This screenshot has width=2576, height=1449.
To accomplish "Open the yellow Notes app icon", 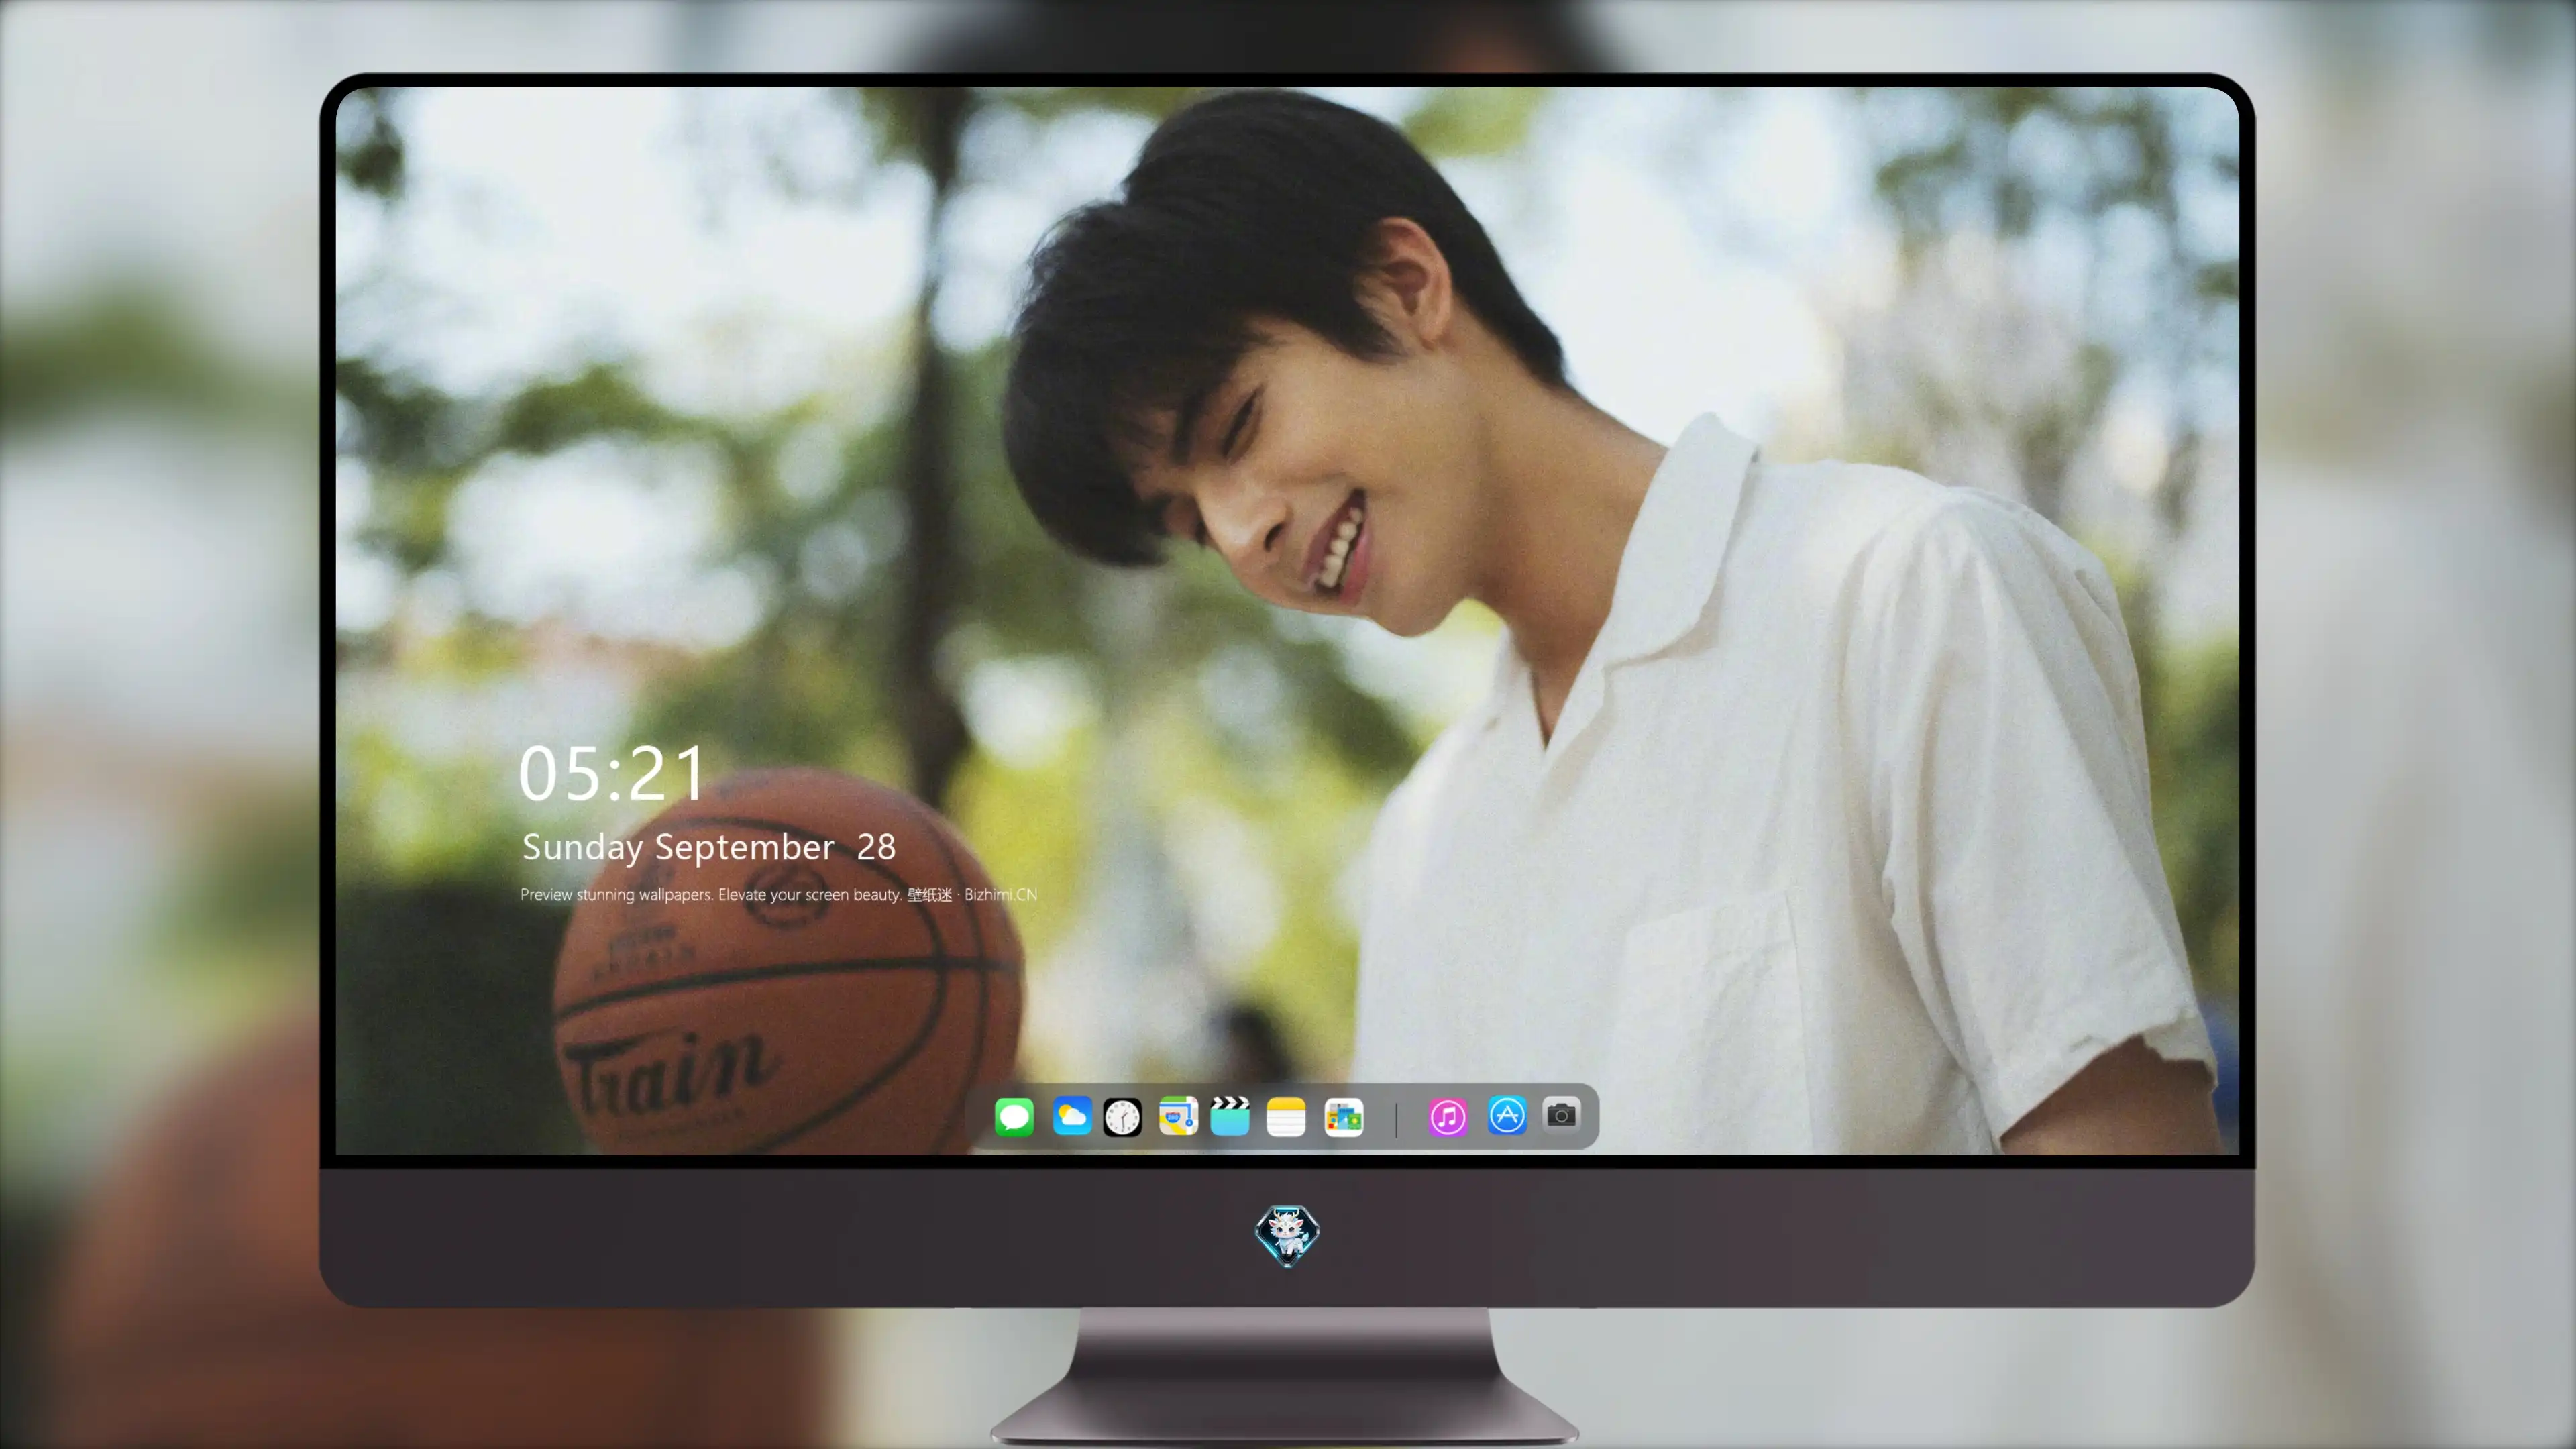I will tap(1286, 1117).
